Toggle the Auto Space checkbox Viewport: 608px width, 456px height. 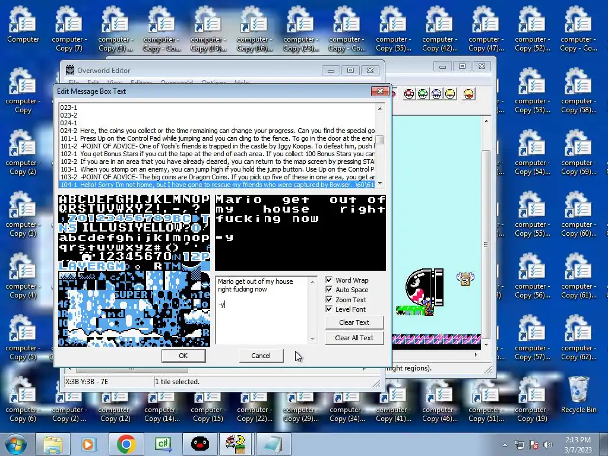tap(329, 290)
